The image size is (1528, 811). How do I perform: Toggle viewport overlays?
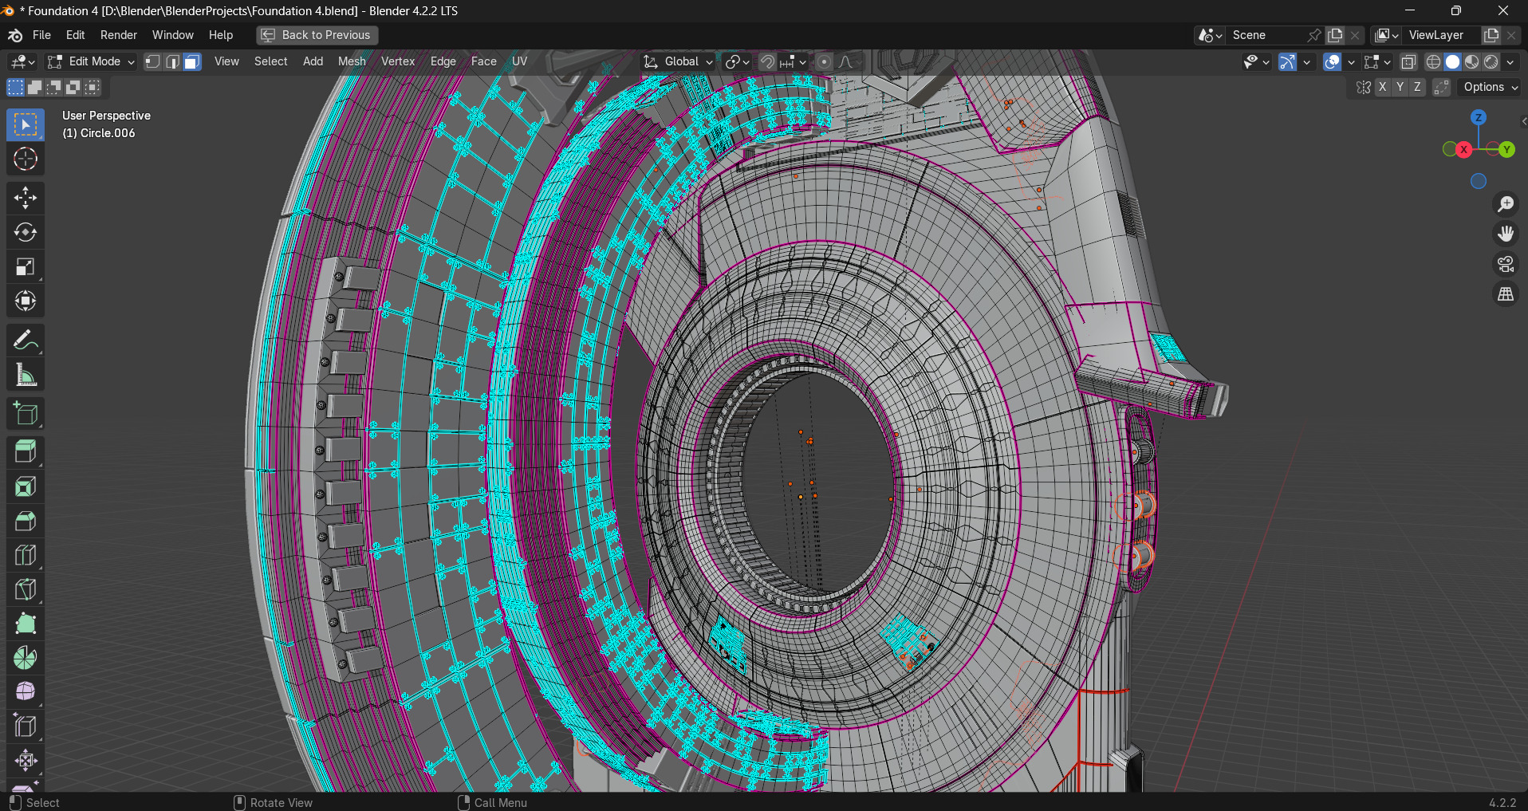point(1332,61)
